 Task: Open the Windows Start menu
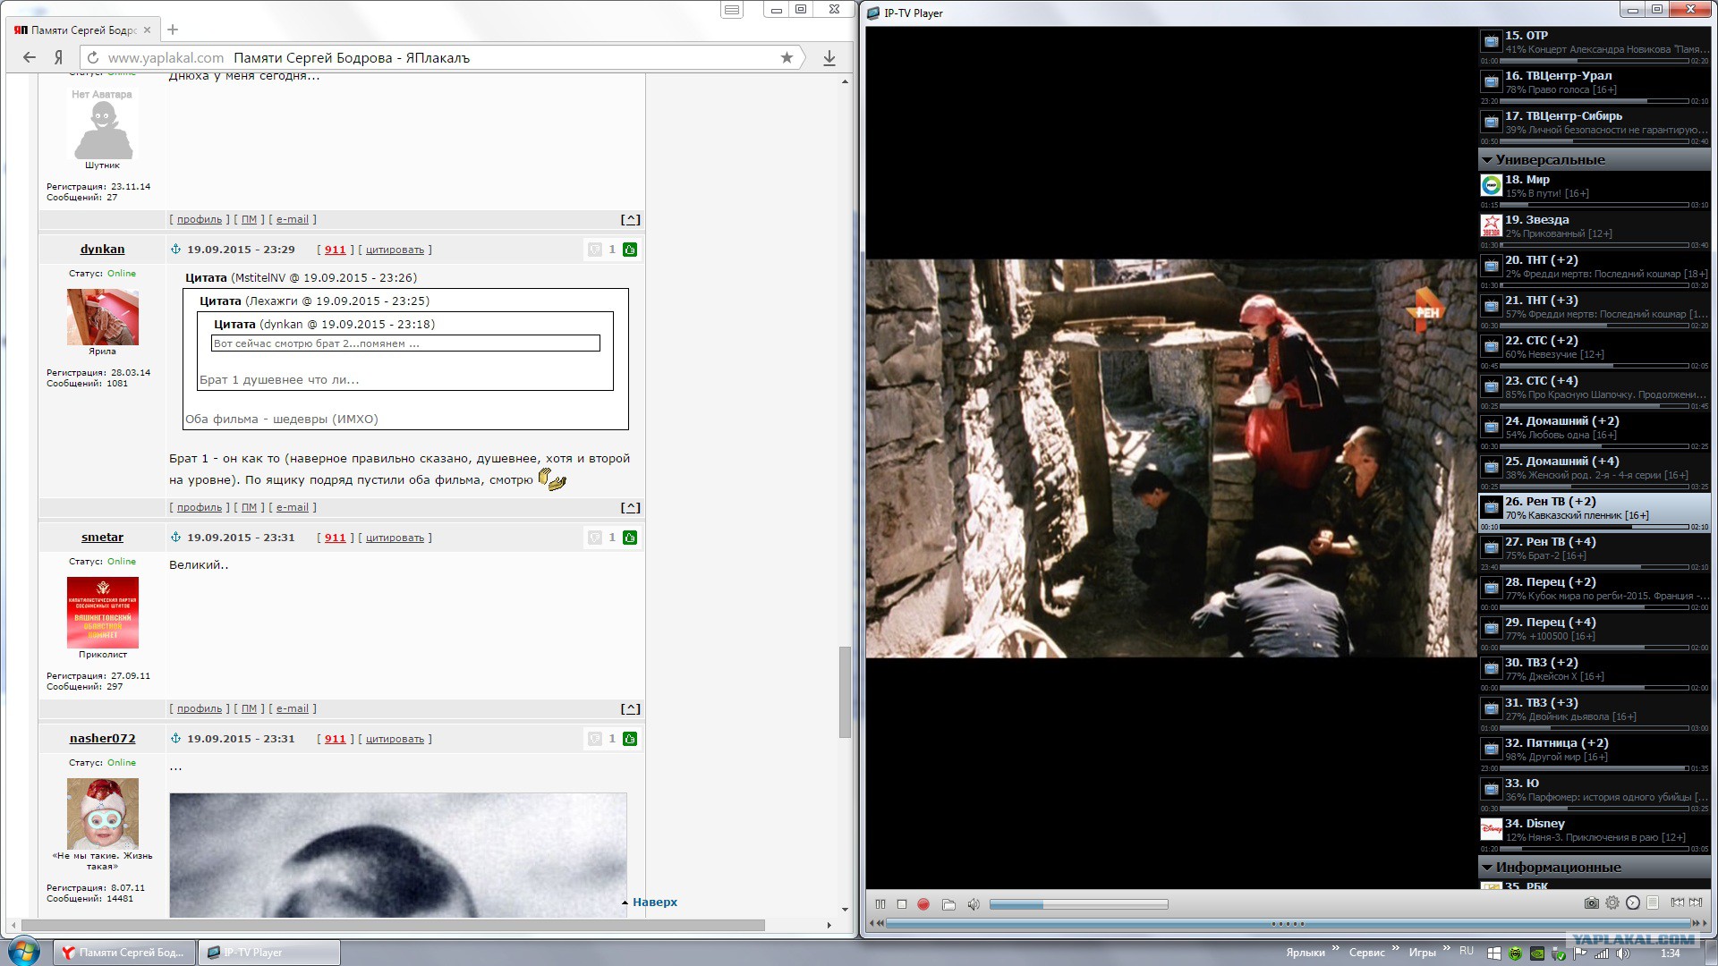point(22,952)
